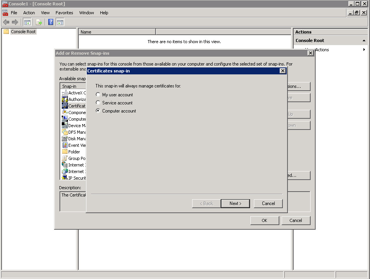Cancel the Certificates snap-in wizard
Image resolution: width=370 pixels, height=279 pixels.
coord(268,203)
